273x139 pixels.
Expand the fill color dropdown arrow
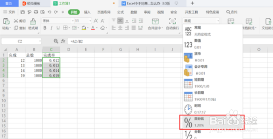coord(88,28)
